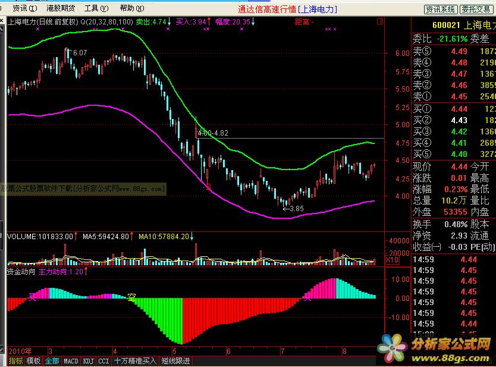This screenshot has height=367, width=496.
Task: Click the 买③ price 4.42
Action: (x=459, y=131)
